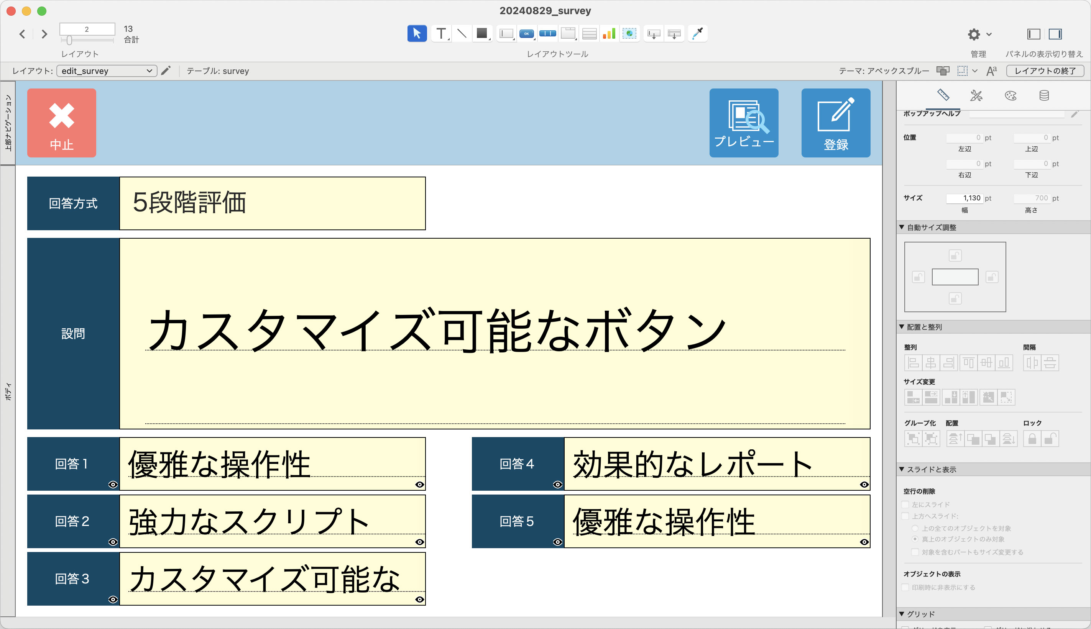Open the 管理 gear dropdown menu
1091x629 pixels.
[x=979, y=34]
